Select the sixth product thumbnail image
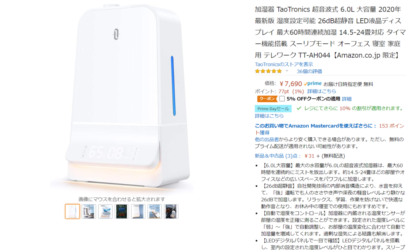This screenshot has width=409, height=250. pyautogui.click(x=155, y=211)
